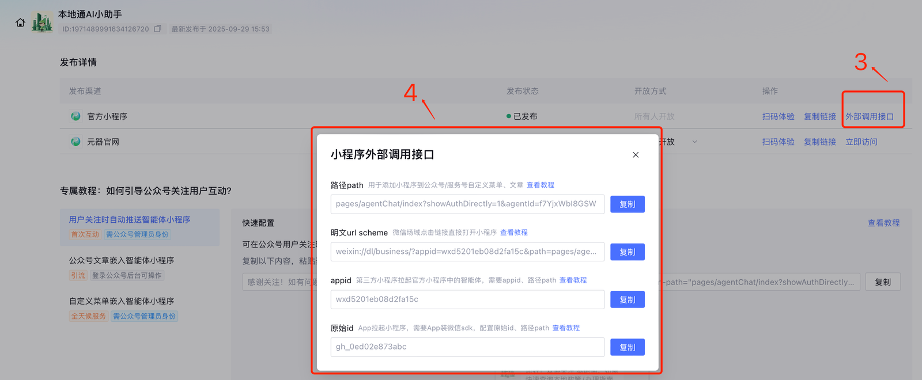Open 查看教程 link beside appid description

[573, 280]
